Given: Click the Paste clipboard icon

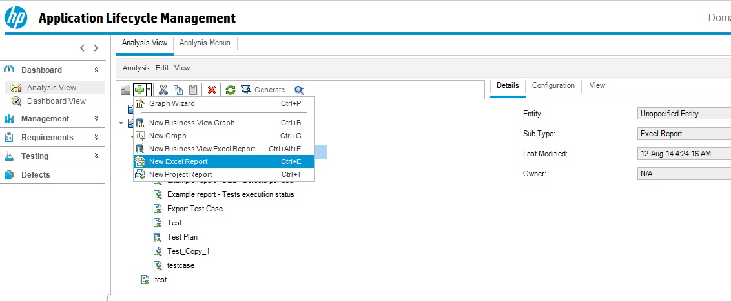Looking at the screenshot, I should coord(193,90).
